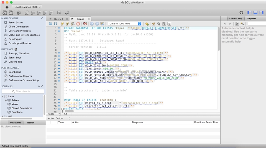Viewport: 266px width, 148px height.
Task: Select the Local instance 3306 tab
Action: click(x=26, y=7)
